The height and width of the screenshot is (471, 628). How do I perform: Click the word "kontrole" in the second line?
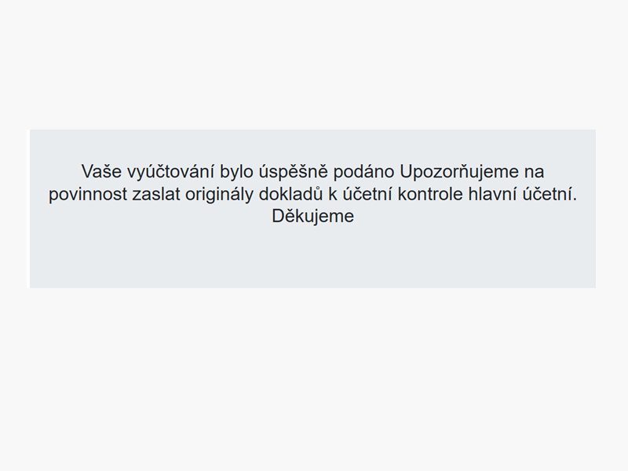[430, 194]
